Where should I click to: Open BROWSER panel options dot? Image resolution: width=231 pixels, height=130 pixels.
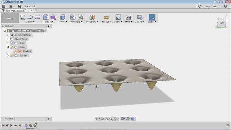pyautogui.click(x=49, y=26)
